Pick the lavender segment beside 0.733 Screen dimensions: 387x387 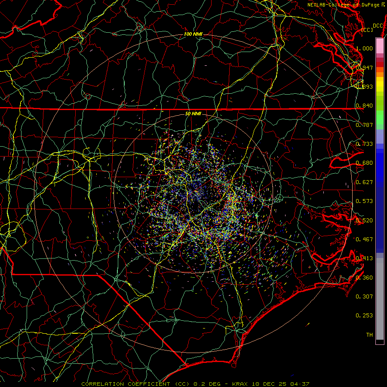[380, 136]
